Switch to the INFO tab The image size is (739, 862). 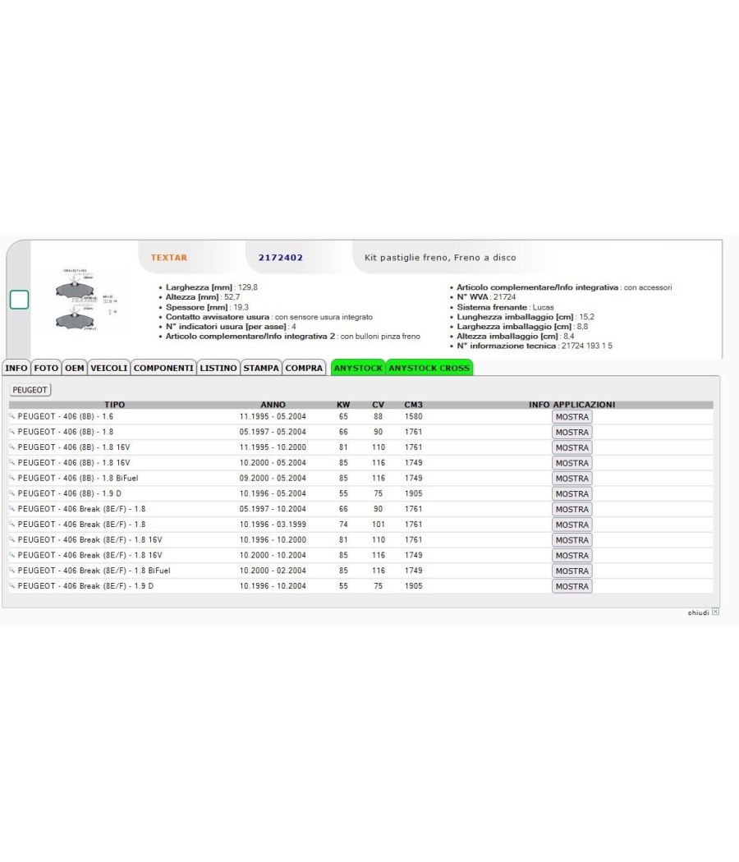click(16, 368)
